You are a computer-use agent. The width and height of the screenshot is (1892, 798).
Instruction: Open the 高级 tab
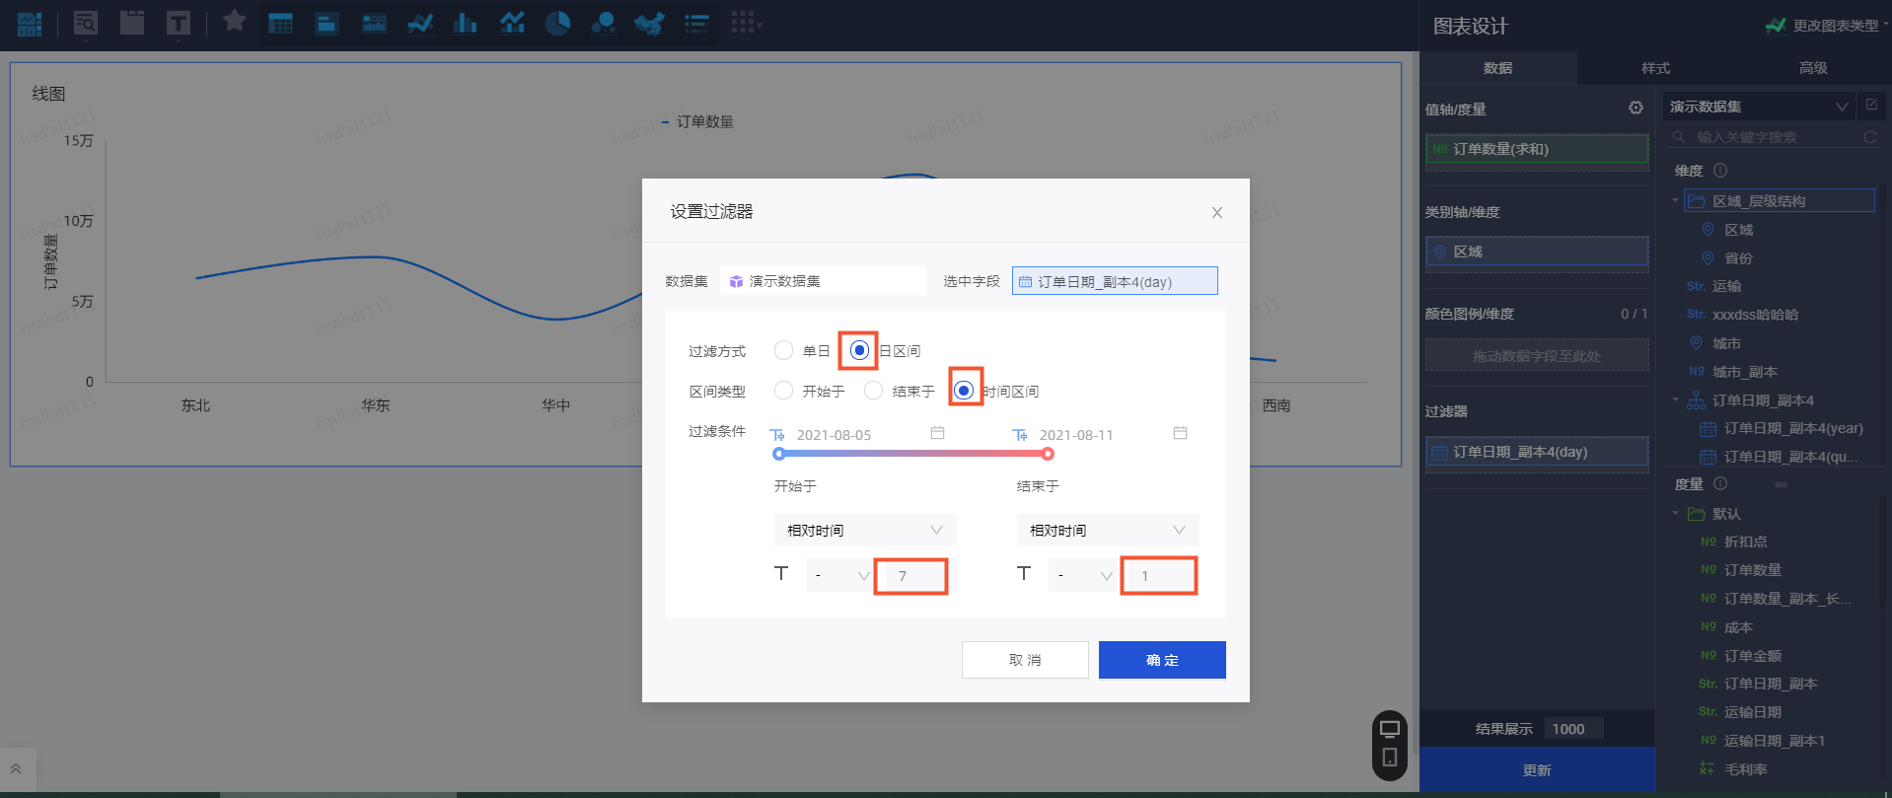coord(1813,68)
